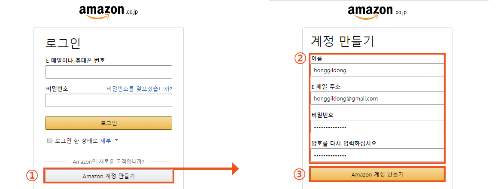The width and height of the screenshot is (498, 189).
Task: Click the left Amazon.co.jp logo
Action: pyautogui.click(x=108, y=12)
